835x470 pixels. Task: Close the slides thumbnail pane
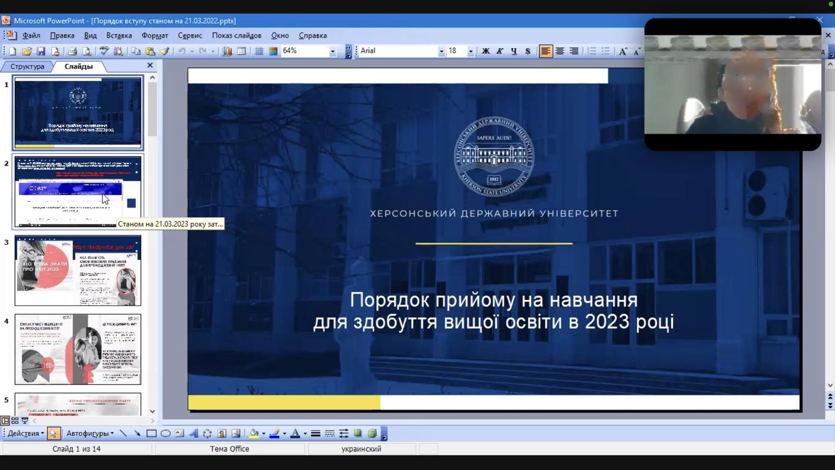click(x=150, y=65)
